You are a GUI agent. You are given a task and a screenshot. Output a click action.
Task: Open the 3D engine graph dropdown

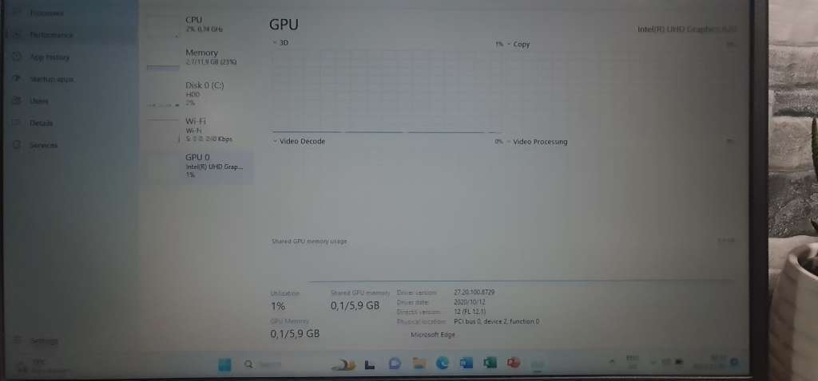(x=280, y=43)
